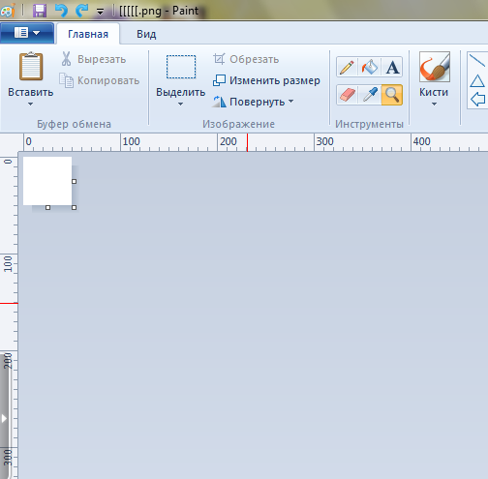Click the bottom-right corner canvas resize handle
The height and width of the screenshot is (479, 488).
[x=75, y=208]
